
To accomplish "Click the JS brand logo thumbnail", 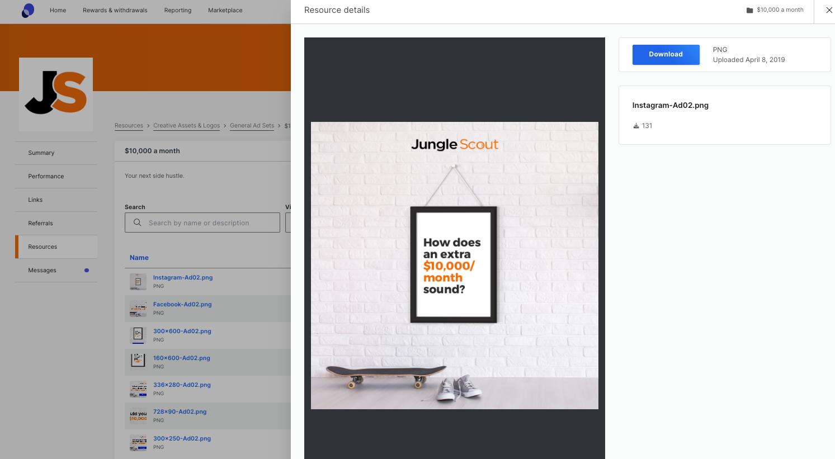I will (56, 94).
